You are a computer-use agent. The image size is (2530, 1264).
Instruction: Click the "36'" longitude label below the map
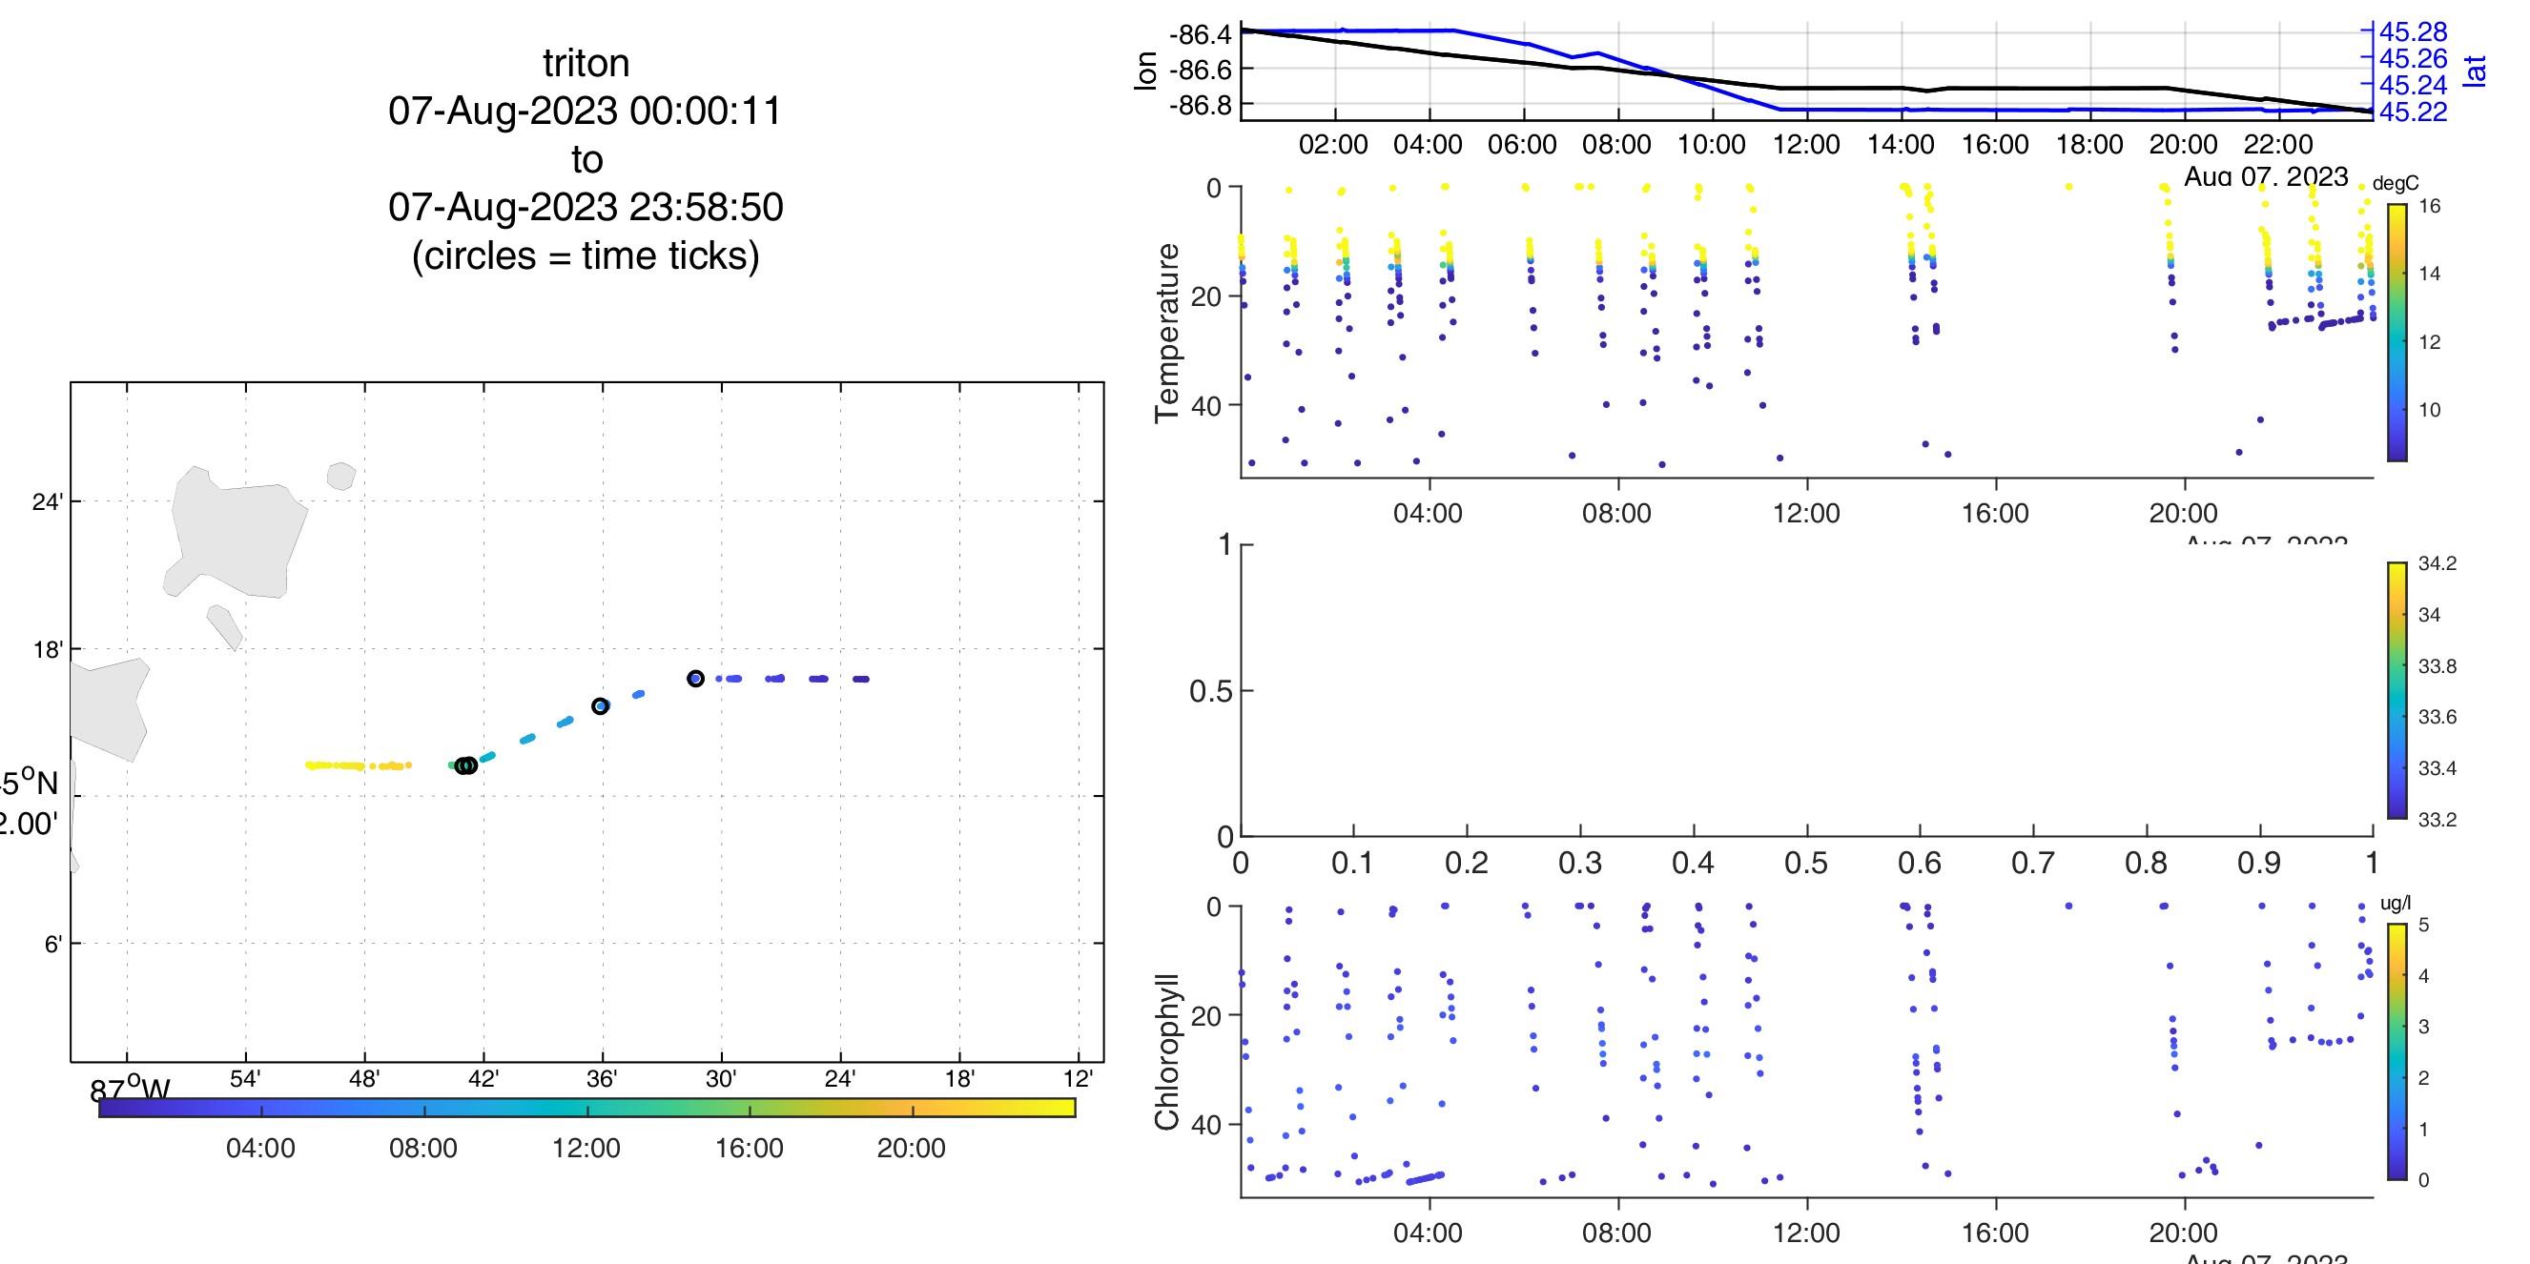pos(601,1078)
